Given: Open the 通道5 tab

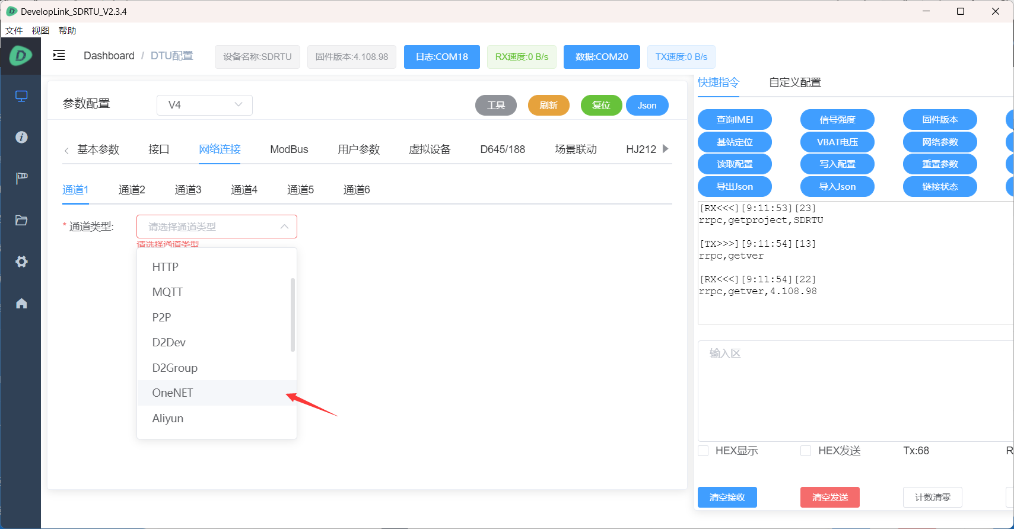Looking at the screenshot, I should (x=300, y=190).
